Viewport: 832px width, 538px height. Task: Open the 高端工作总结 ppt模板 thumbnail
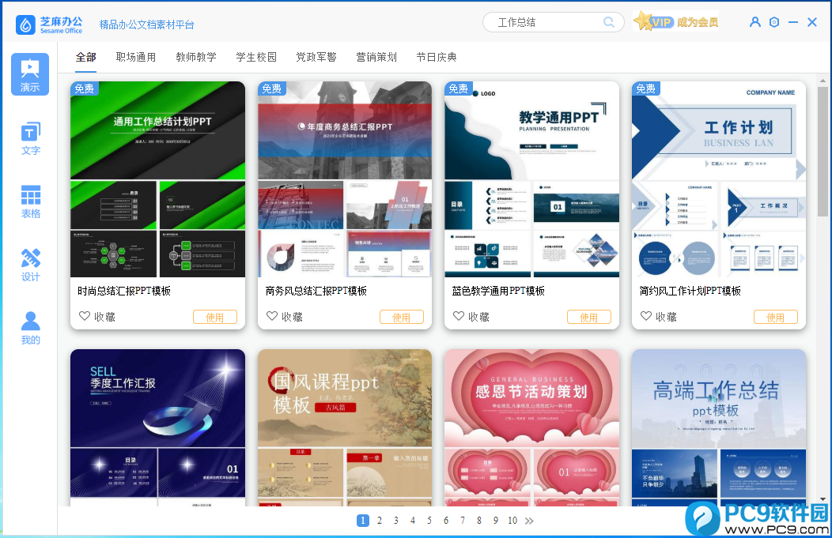(718, 427)
